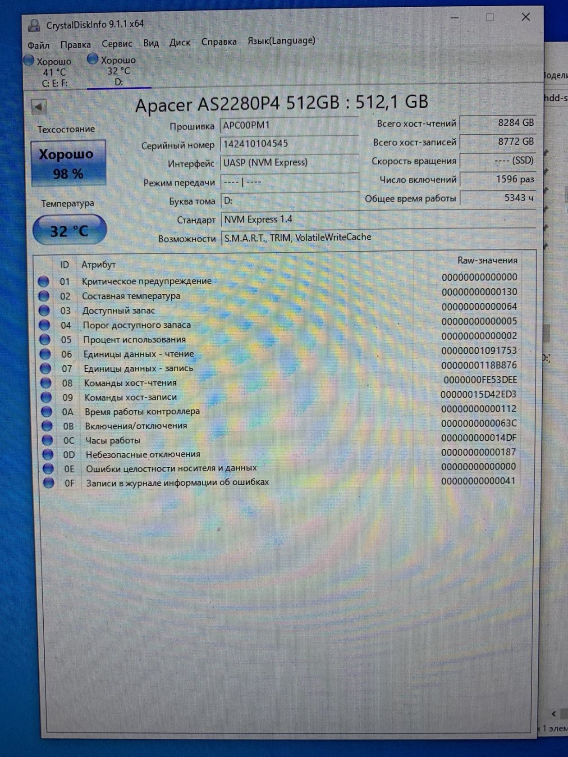Open the Вид menu
Image resolution: width=568 pixels, height=757 pixels.
151,43
